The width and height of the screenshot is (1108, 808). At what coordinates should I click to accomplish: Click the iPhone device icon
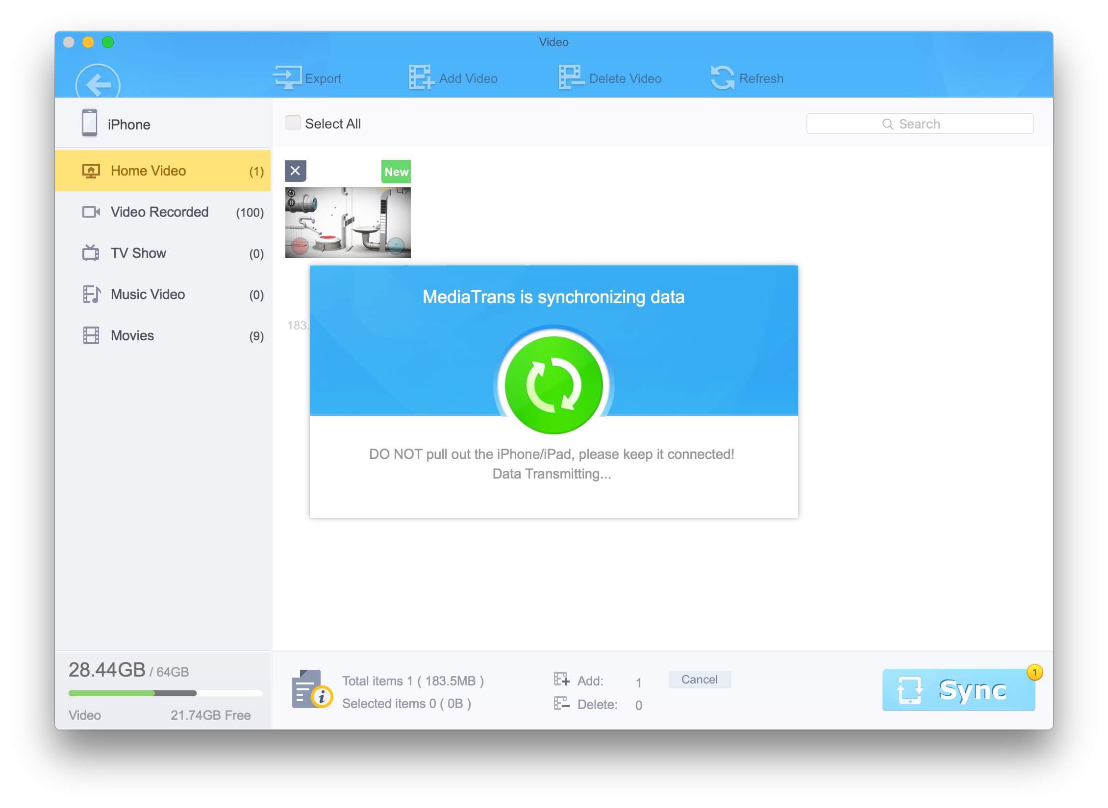coord(90,123)
